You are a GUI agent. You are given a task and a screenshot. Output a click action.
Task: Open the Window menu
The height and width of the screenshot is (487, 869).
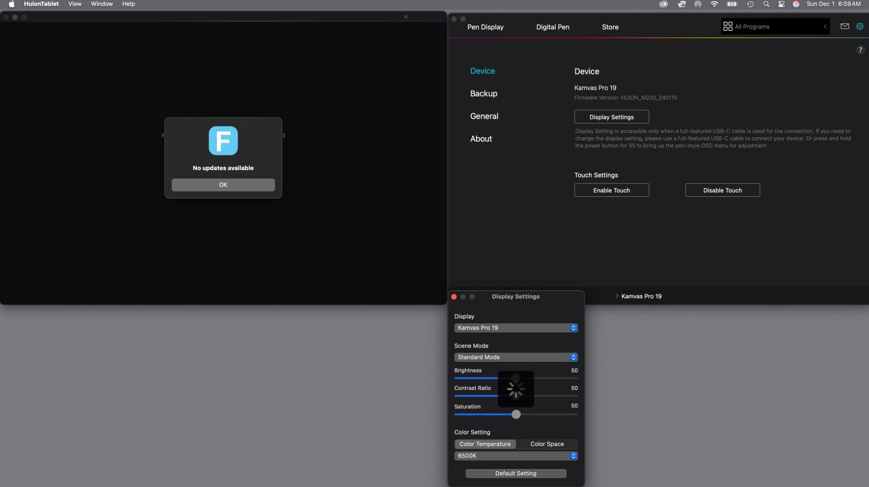point(102,4)
